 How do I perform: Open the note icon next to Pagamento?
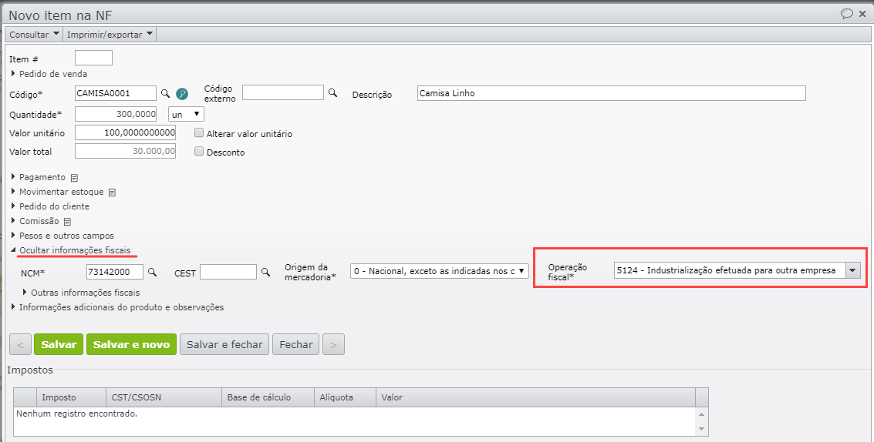tap(74, 178)
